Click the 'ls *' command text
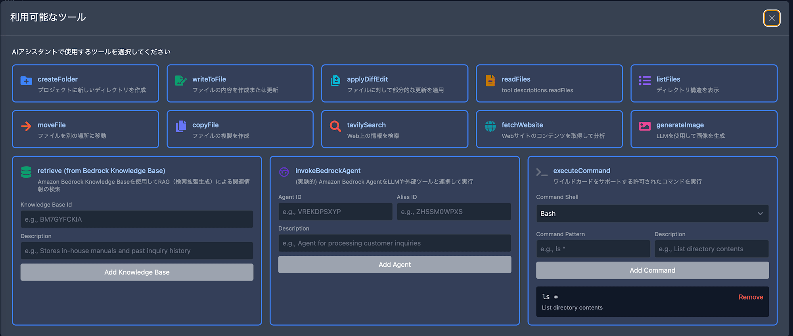Viewport: 793px width, 336px height. (x=550, y=297)
